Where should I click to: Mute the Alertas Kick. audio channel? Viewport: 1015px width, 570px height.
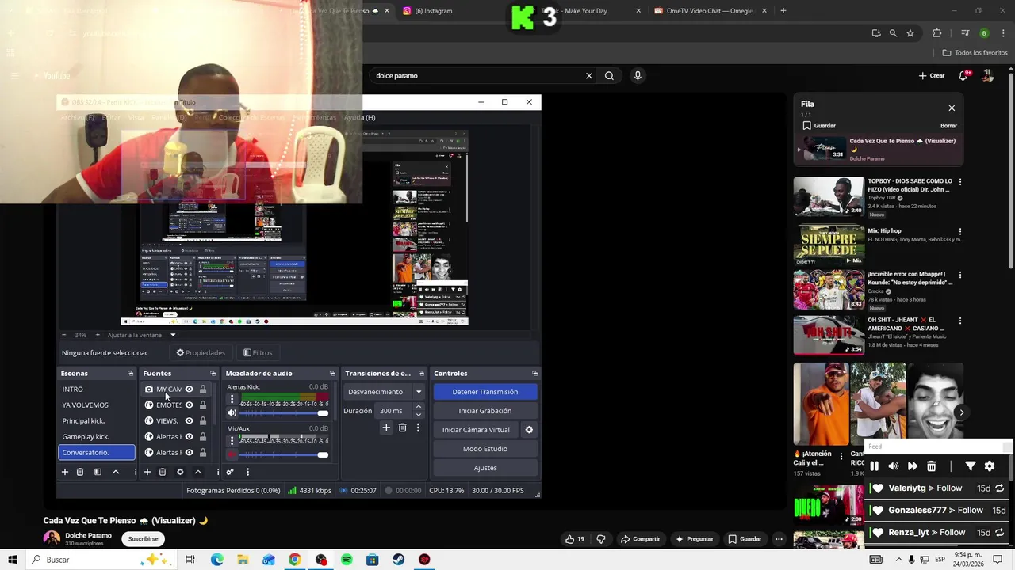click(x=232, y=413)
